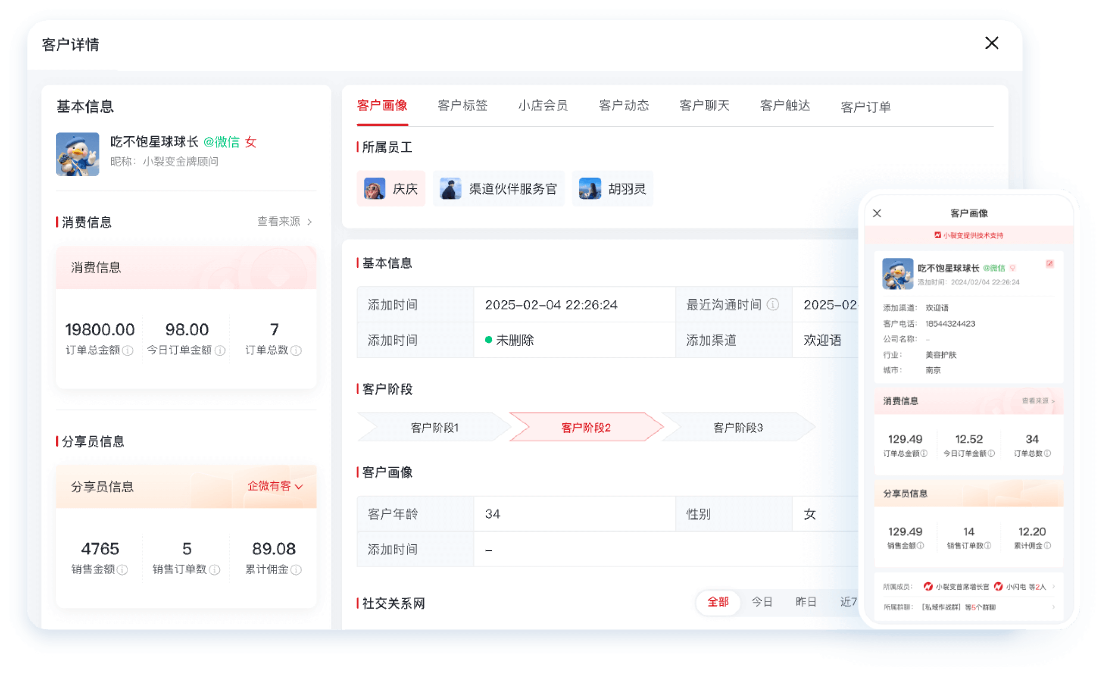Expand 所属群聊 row in mobile panel
The width and height of the screenshot is (1118, 694).
[x=1054, y=607]
